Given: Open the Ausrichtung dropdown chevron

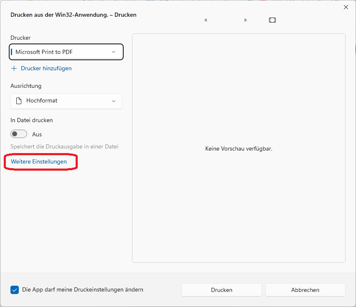Looking at the screenshot, I should tap(114, 101).
